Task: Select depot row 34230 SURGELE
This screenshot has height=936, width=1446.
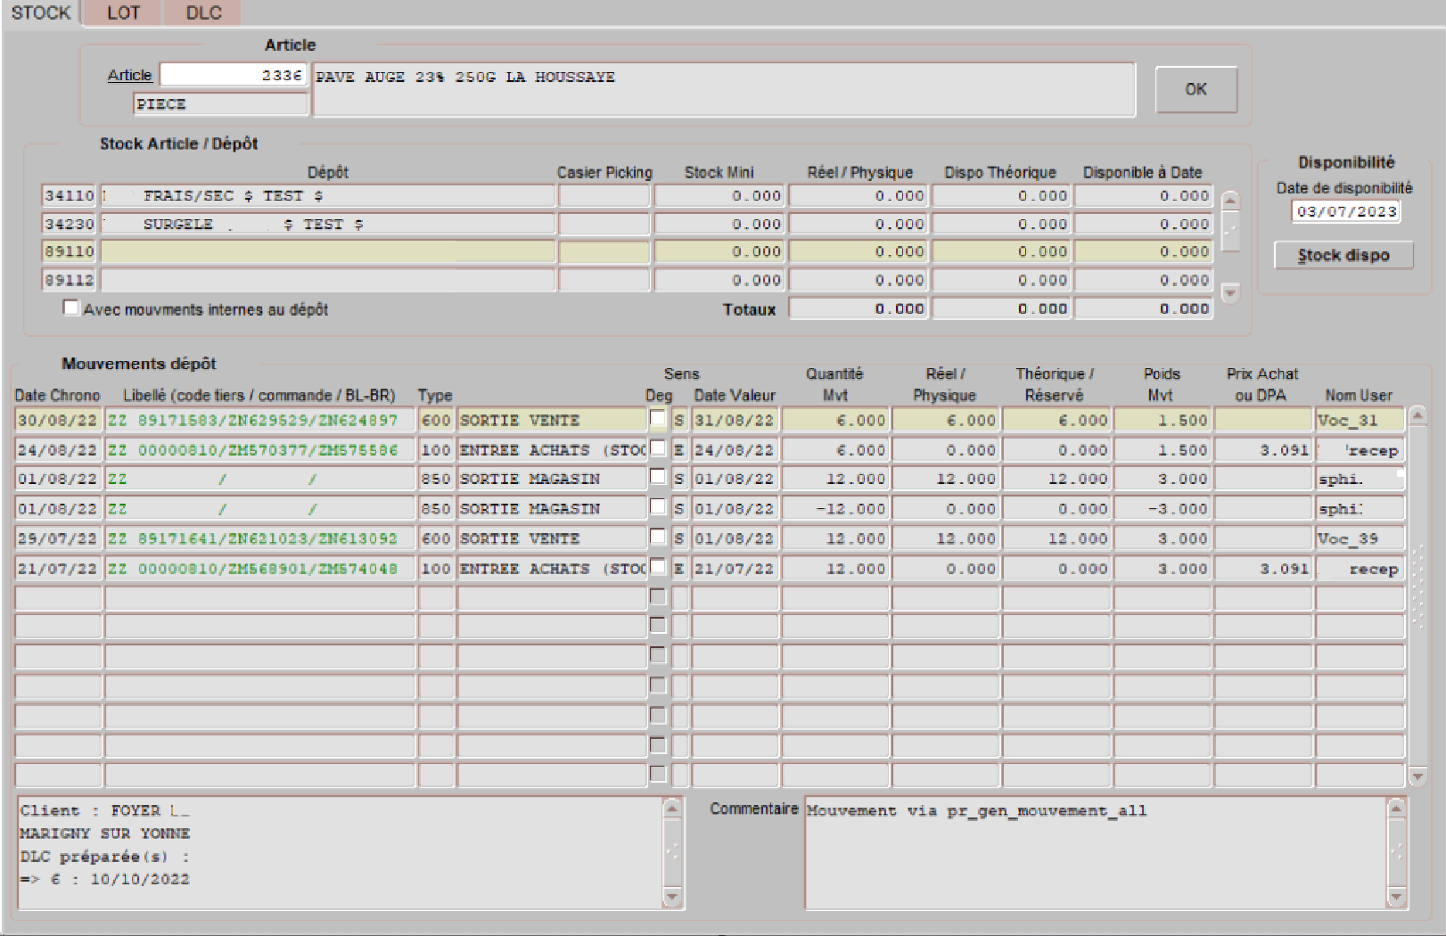Action: [x=328, y=224]
